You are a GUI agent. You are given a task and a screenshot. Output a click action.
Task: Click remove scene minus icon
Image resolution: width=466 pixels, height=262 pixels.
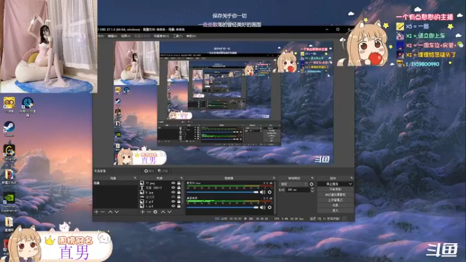pyautogui.click(x=103, y=212)
